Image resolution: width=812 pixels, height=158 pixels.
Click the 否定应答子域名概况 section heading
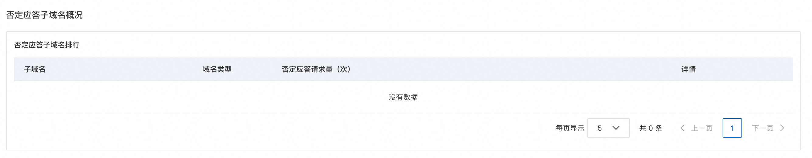pyautogui.click(x=44, y=15)
